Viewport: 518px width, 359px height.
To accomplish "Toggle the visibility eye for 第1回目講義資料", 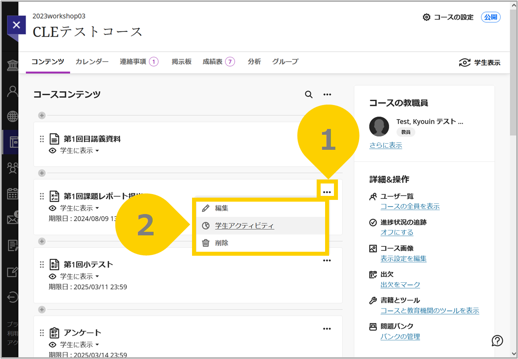I will pyautogui.click(x=52, y=151).
